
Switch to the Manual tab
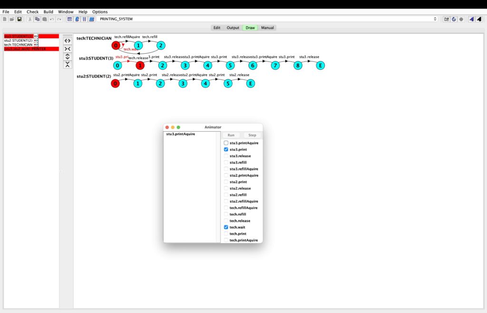click(x=267, y=28)
